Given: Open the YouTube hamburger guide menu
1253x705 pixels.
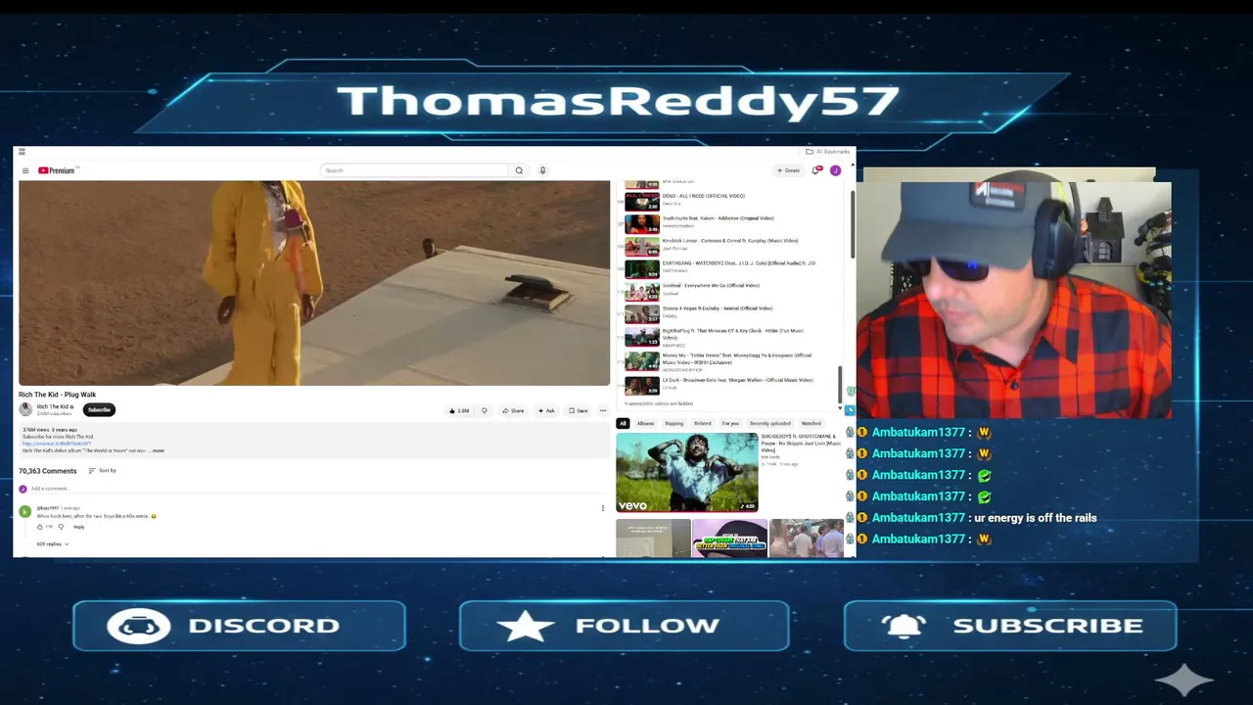Looking at the screenshot, I should tap(25, 170).
